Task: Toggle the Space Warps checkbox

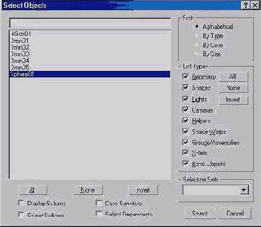Action: click(185, 131)
